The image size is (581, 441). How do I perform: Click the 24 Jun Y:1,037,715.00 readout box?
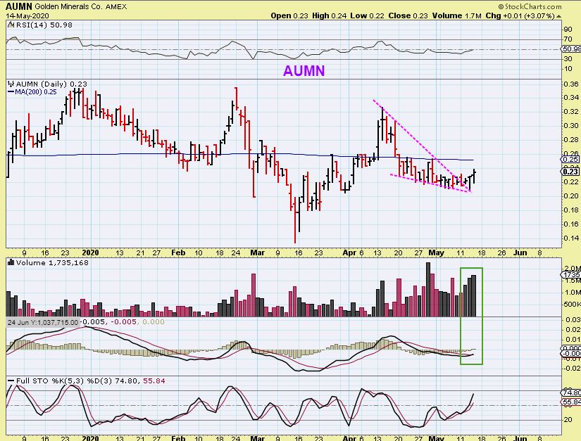pos(43,322)
